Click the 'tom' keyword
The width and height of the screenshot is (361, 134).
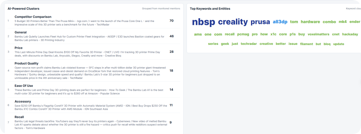click(294, 22)
